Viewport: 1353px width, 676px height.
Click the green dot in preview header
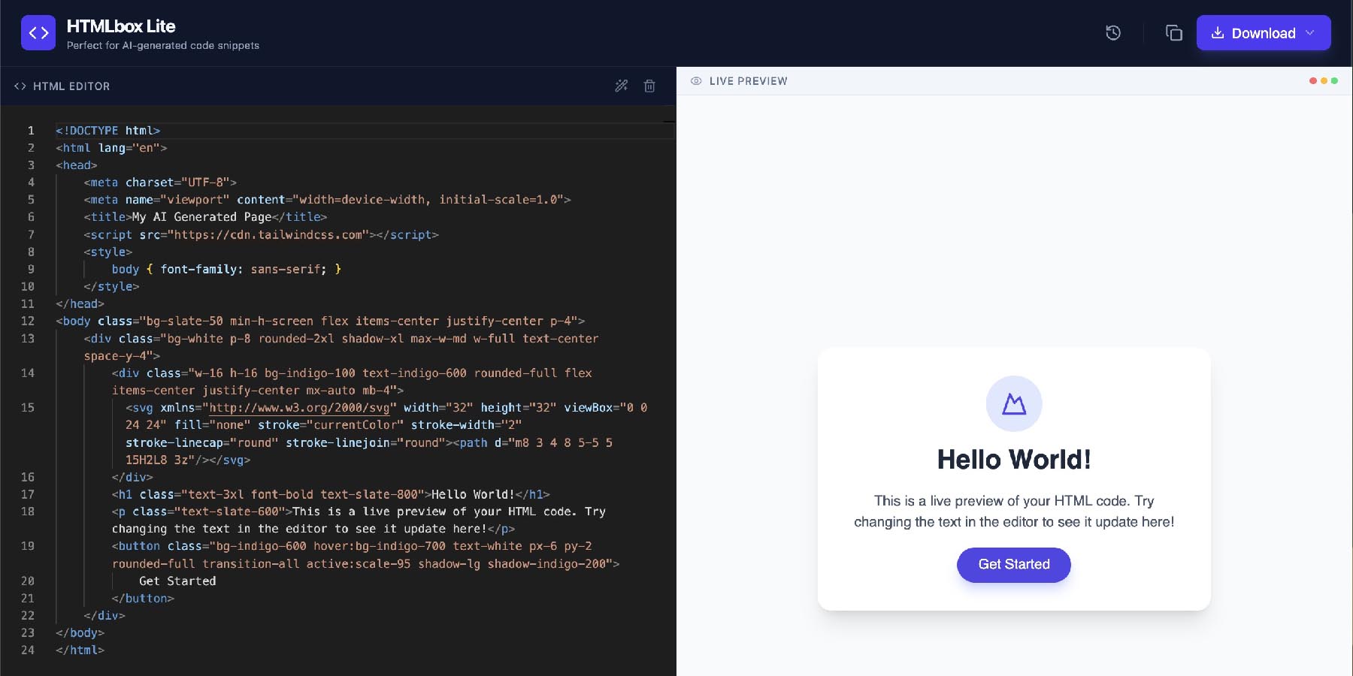pyautogui.click(x=1334, y=81)
